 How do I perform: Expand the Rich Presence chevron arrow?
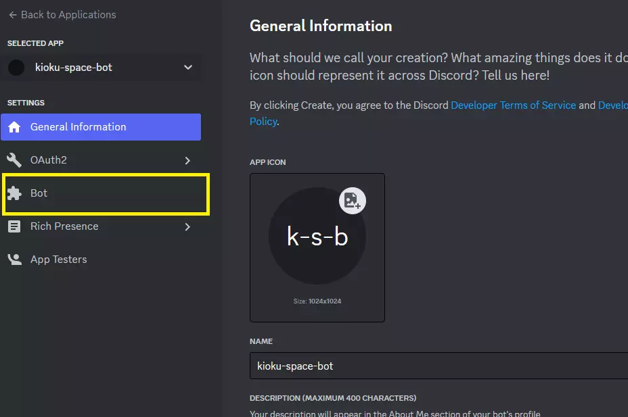(187, 226)
